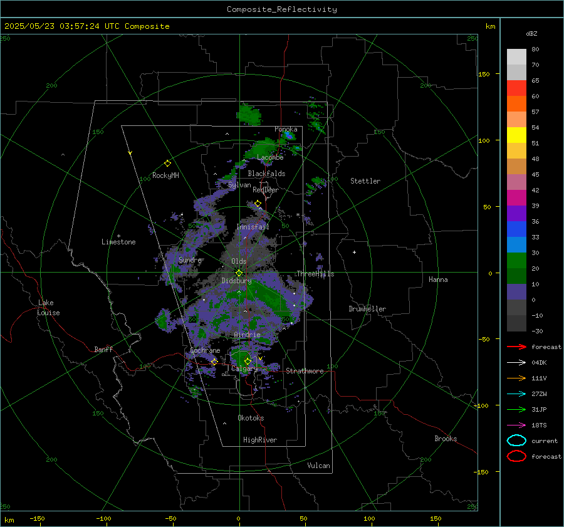The width and height of the screenshot is (564, 527).
Task: Click the 'Brooks' city label
Action: [446, 439]
